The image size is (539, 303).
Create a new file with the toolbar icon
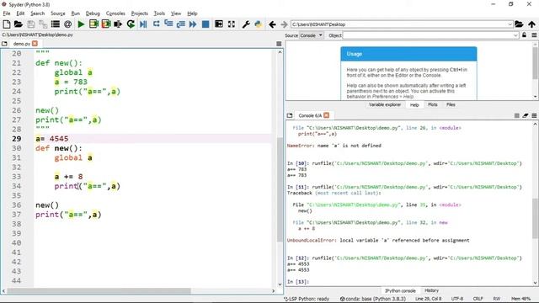tap(7, 24)
